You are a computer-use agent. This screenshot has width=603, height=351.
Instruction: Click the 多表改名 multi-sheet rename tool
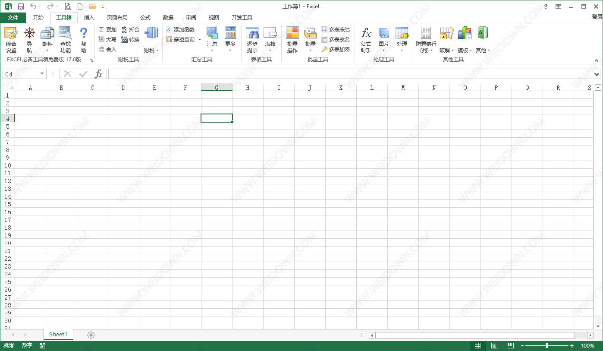coord(336,39)
